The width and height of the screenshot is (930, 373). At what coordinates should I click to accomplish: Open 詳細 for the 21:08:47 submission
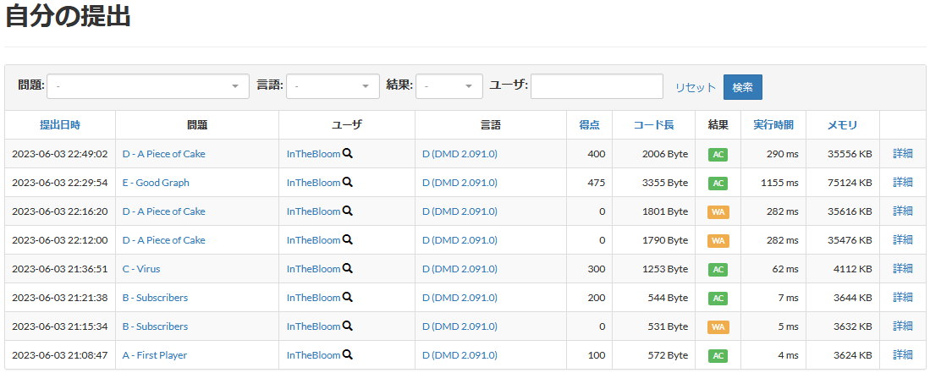903,354
